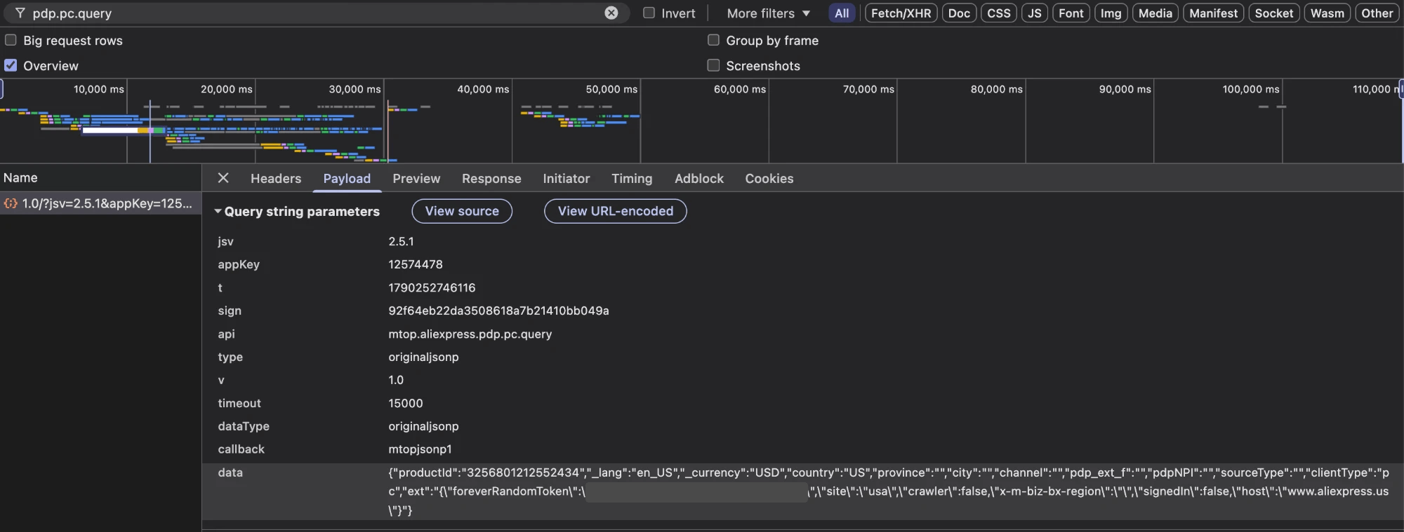Uncheck the Overview checkbox

(x=11, y=65)
